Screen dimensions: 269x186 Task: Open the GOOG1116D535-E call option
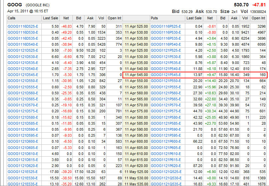click(22, 38)
